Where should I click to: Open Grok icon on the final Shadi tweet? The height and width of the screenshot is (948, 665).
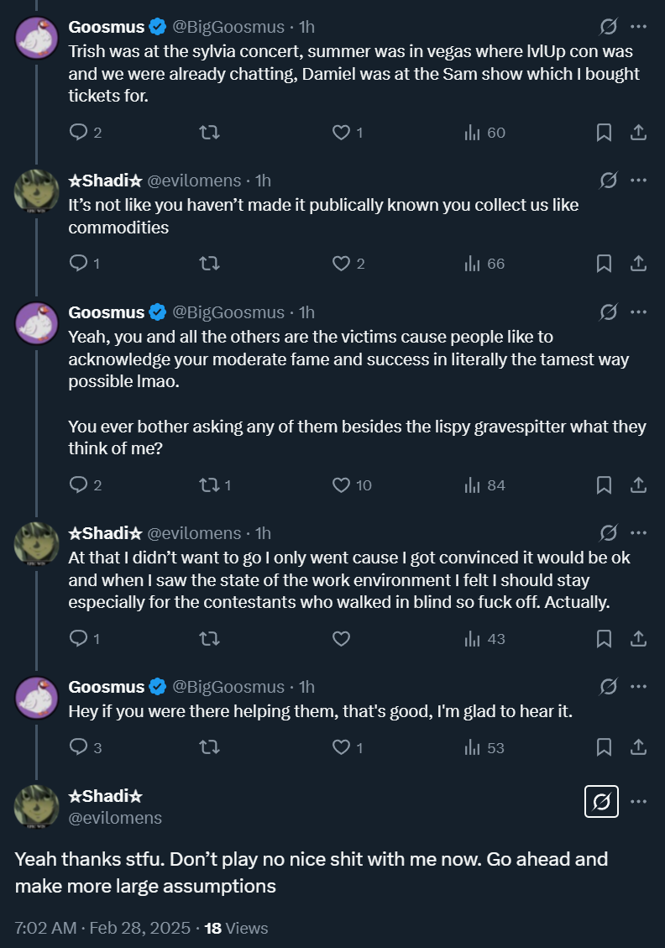601,802
